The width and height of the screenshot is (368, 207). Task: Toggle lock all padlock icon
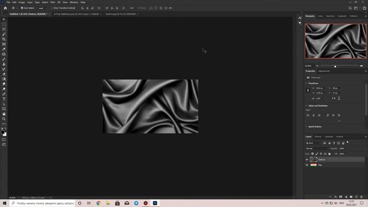click(329, 154)
